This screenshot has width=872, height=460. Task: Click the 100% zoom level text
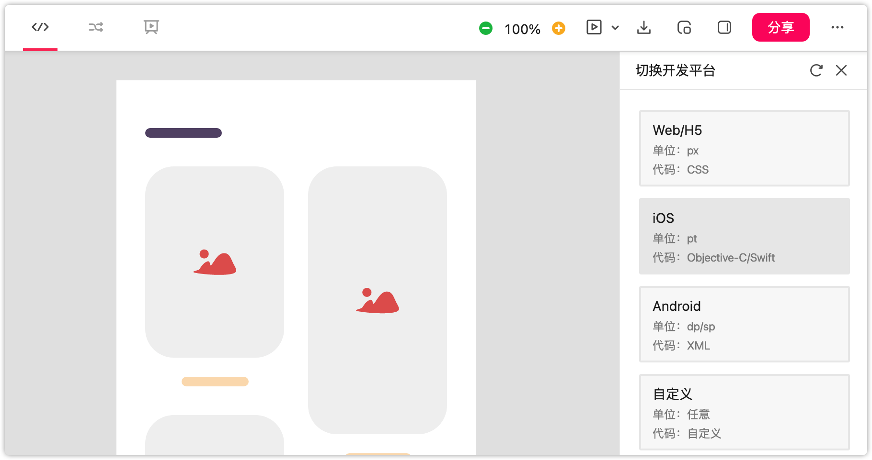[x=522, y=29]
